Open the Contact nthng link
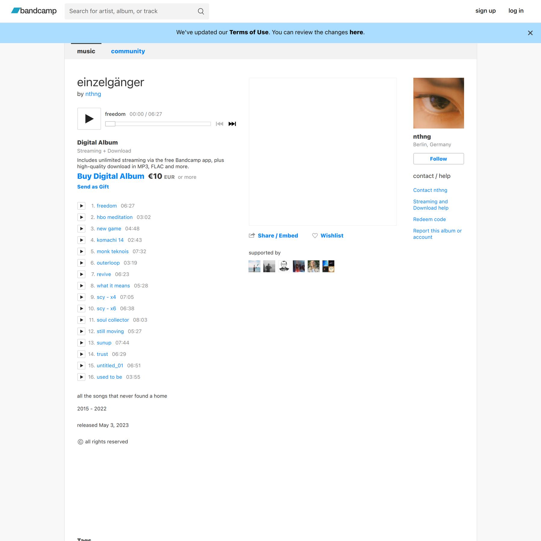Image resolution: width=541 pixels, height=541 pixels. coord(430,190)
